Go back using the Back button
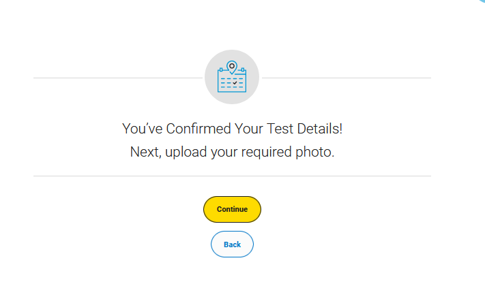The image size is (485, 301). click(x=232, y=244)
